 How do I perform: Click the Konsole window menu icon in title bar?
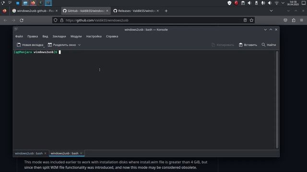coord(16,30)
